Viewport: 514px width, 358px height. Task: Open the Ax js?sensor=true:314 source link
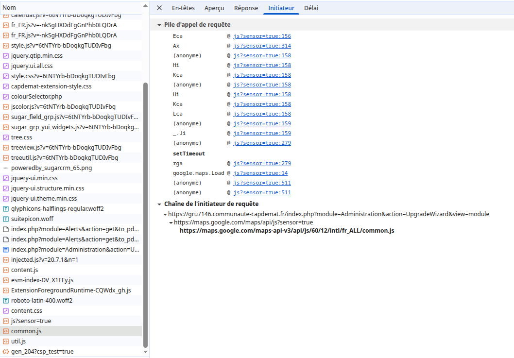pos(262,46)
